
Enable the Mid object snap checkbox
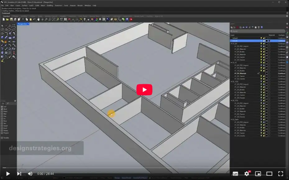2,114
